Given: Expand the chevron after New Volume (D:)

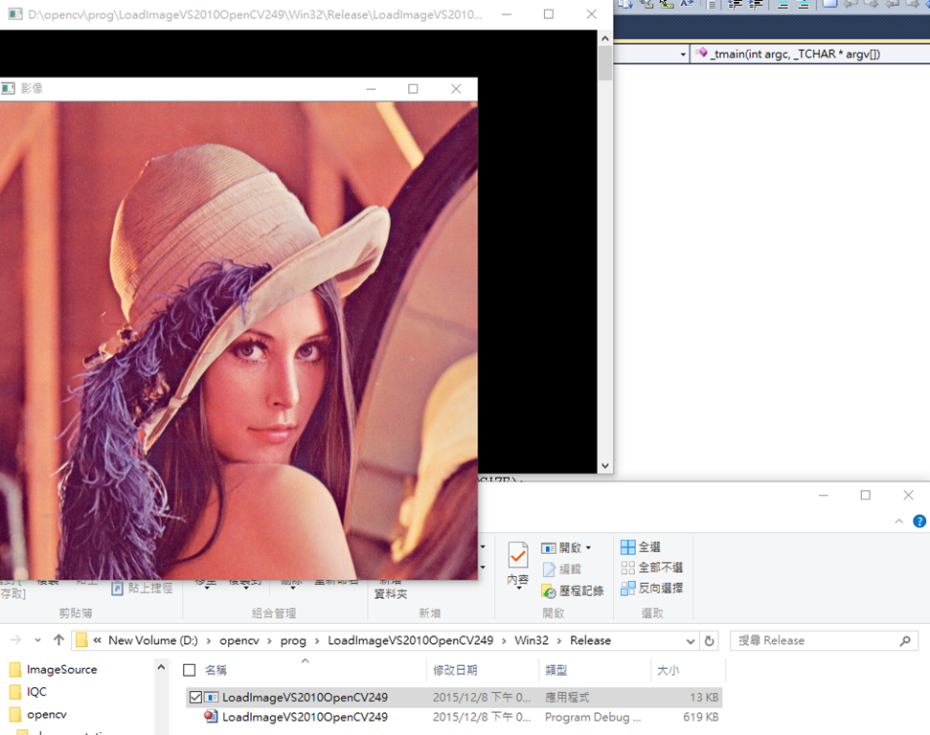Looking at the screenshot, I should (209, 641).
